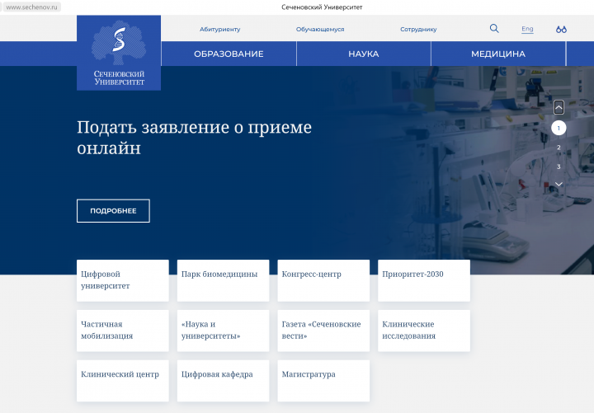The width and height of the screenshot is (594, 413).
Task: Go to slide 3 of the banner
Action: [x=559, y=167]
